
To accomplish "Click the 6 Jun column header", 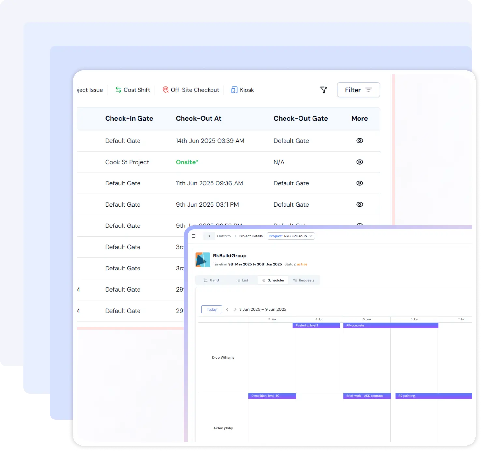I will click(414, 319).
